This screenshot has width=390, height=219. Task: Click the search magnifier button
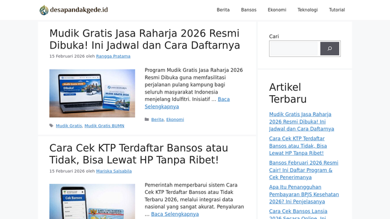click(x=329, y=48)
